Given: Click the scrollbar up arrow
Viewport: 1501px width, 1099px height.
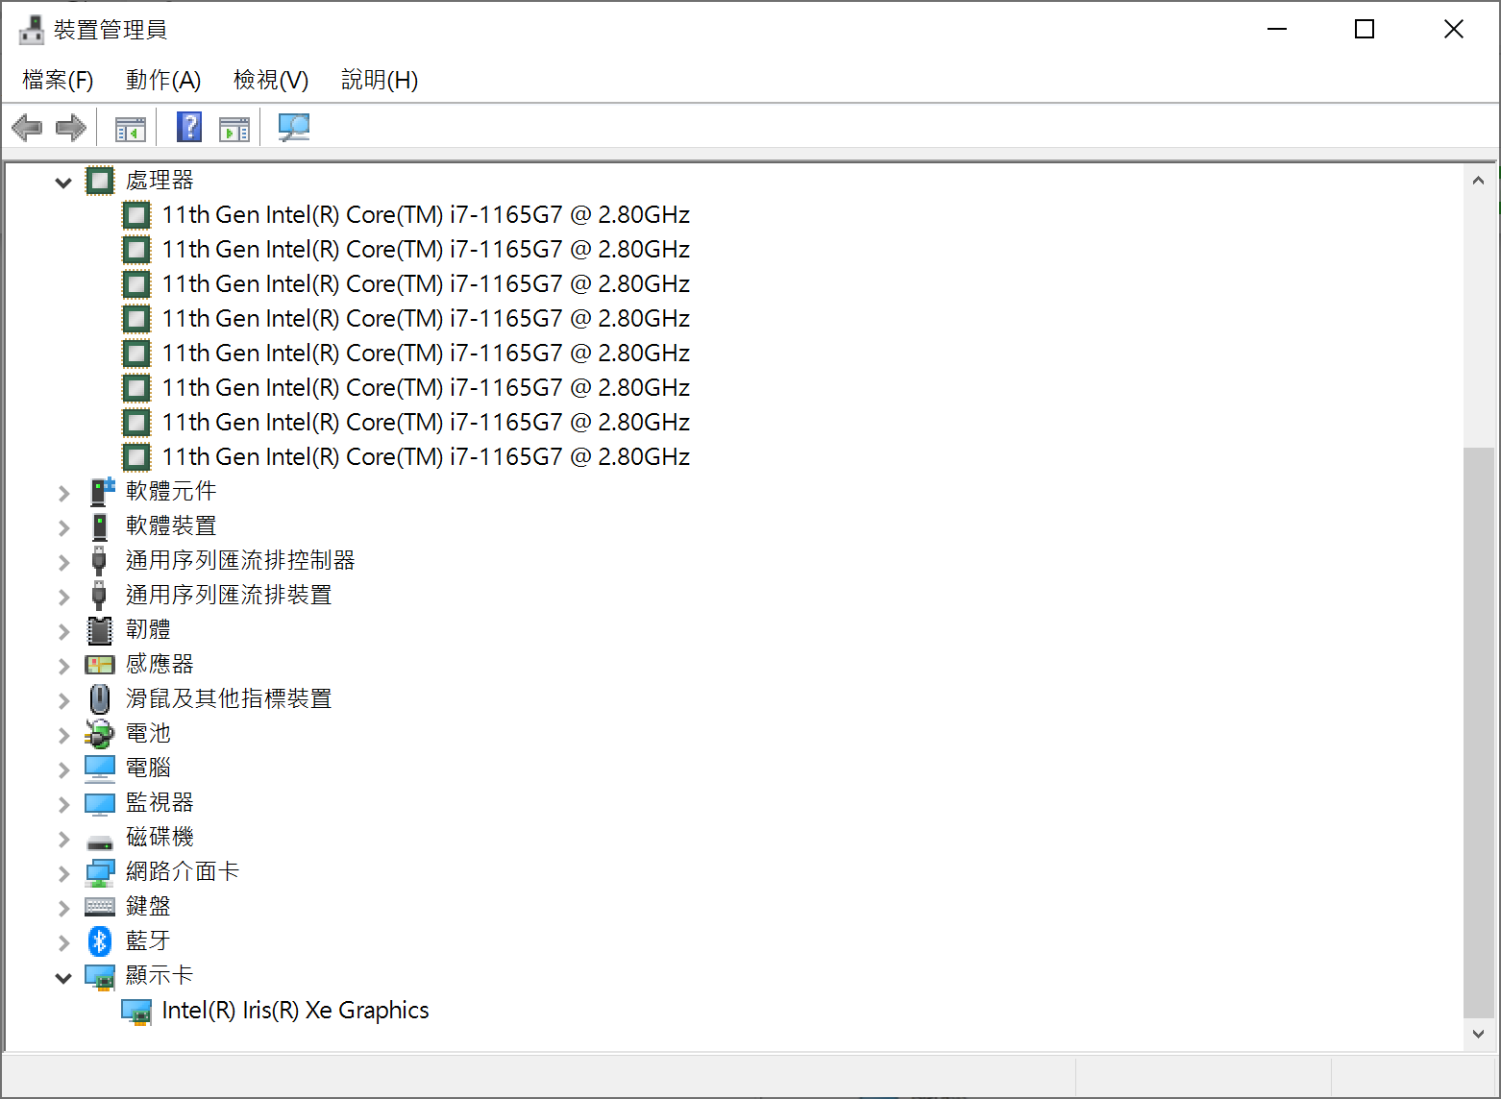Looking at the screenshot, I should pyautogui.click(x=1478, y=180).
